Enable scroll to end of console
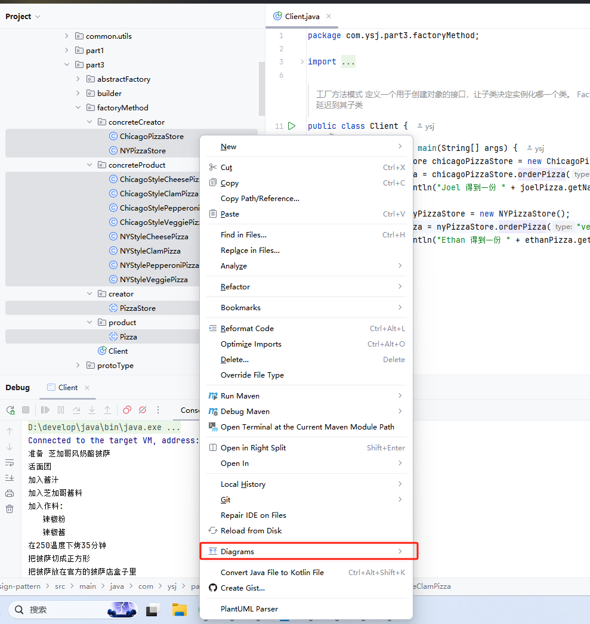This screenshot has height=624, width=590. click(x=10, y=478)
